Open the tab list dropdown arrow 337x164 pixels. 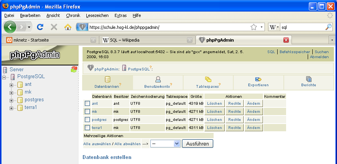(x=332, y=40)
